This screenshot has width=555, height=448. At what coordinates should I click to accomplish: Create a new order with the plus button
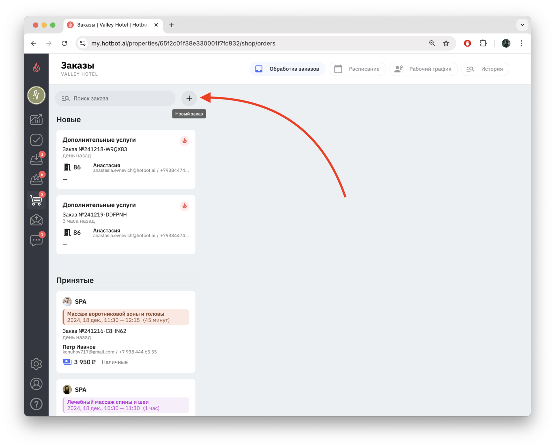tap(189, 98)
